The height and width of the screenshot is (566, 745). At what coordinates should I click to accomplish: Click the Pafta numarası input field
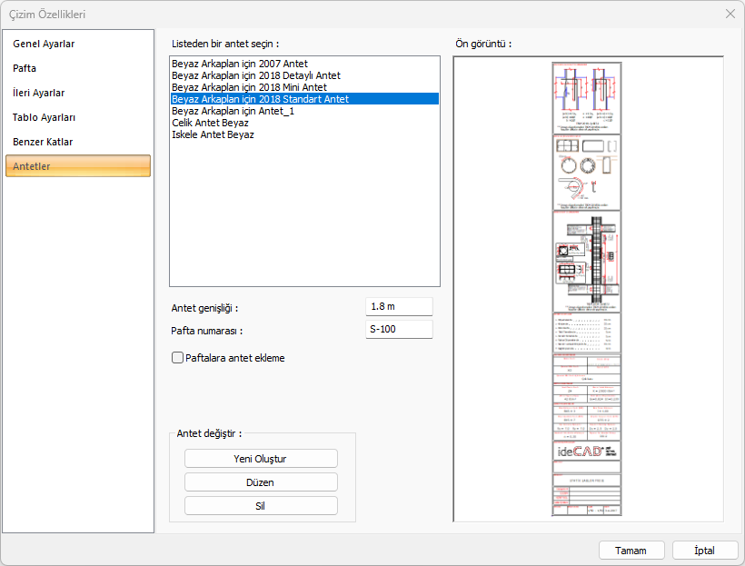tap(399, 330)
